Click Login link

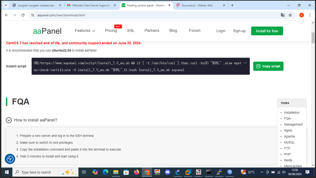click(221, 31)
